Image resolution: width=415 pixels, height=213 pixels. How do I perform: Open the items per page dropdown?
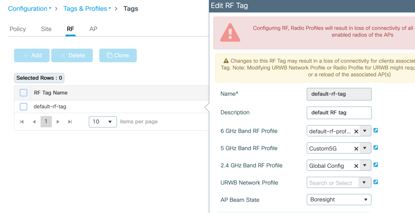tap(103, 122)
